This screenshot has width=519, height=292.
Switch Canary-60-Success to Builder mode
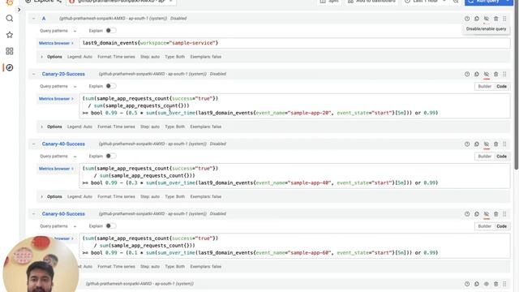[x=485, y=226]
